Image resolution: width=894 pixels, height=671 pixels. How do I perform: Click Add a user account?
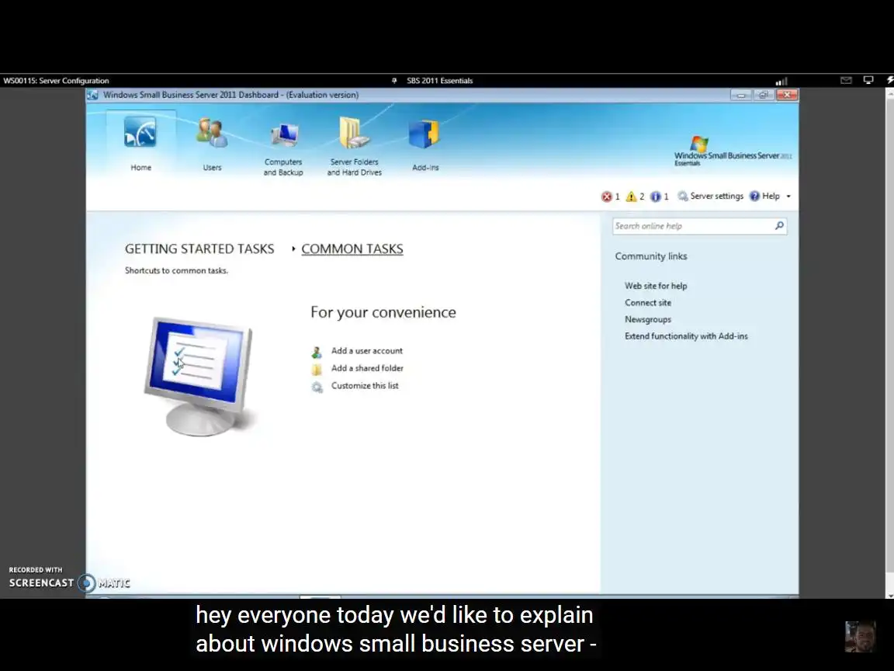pyautogui.click(x=366, y=351)
